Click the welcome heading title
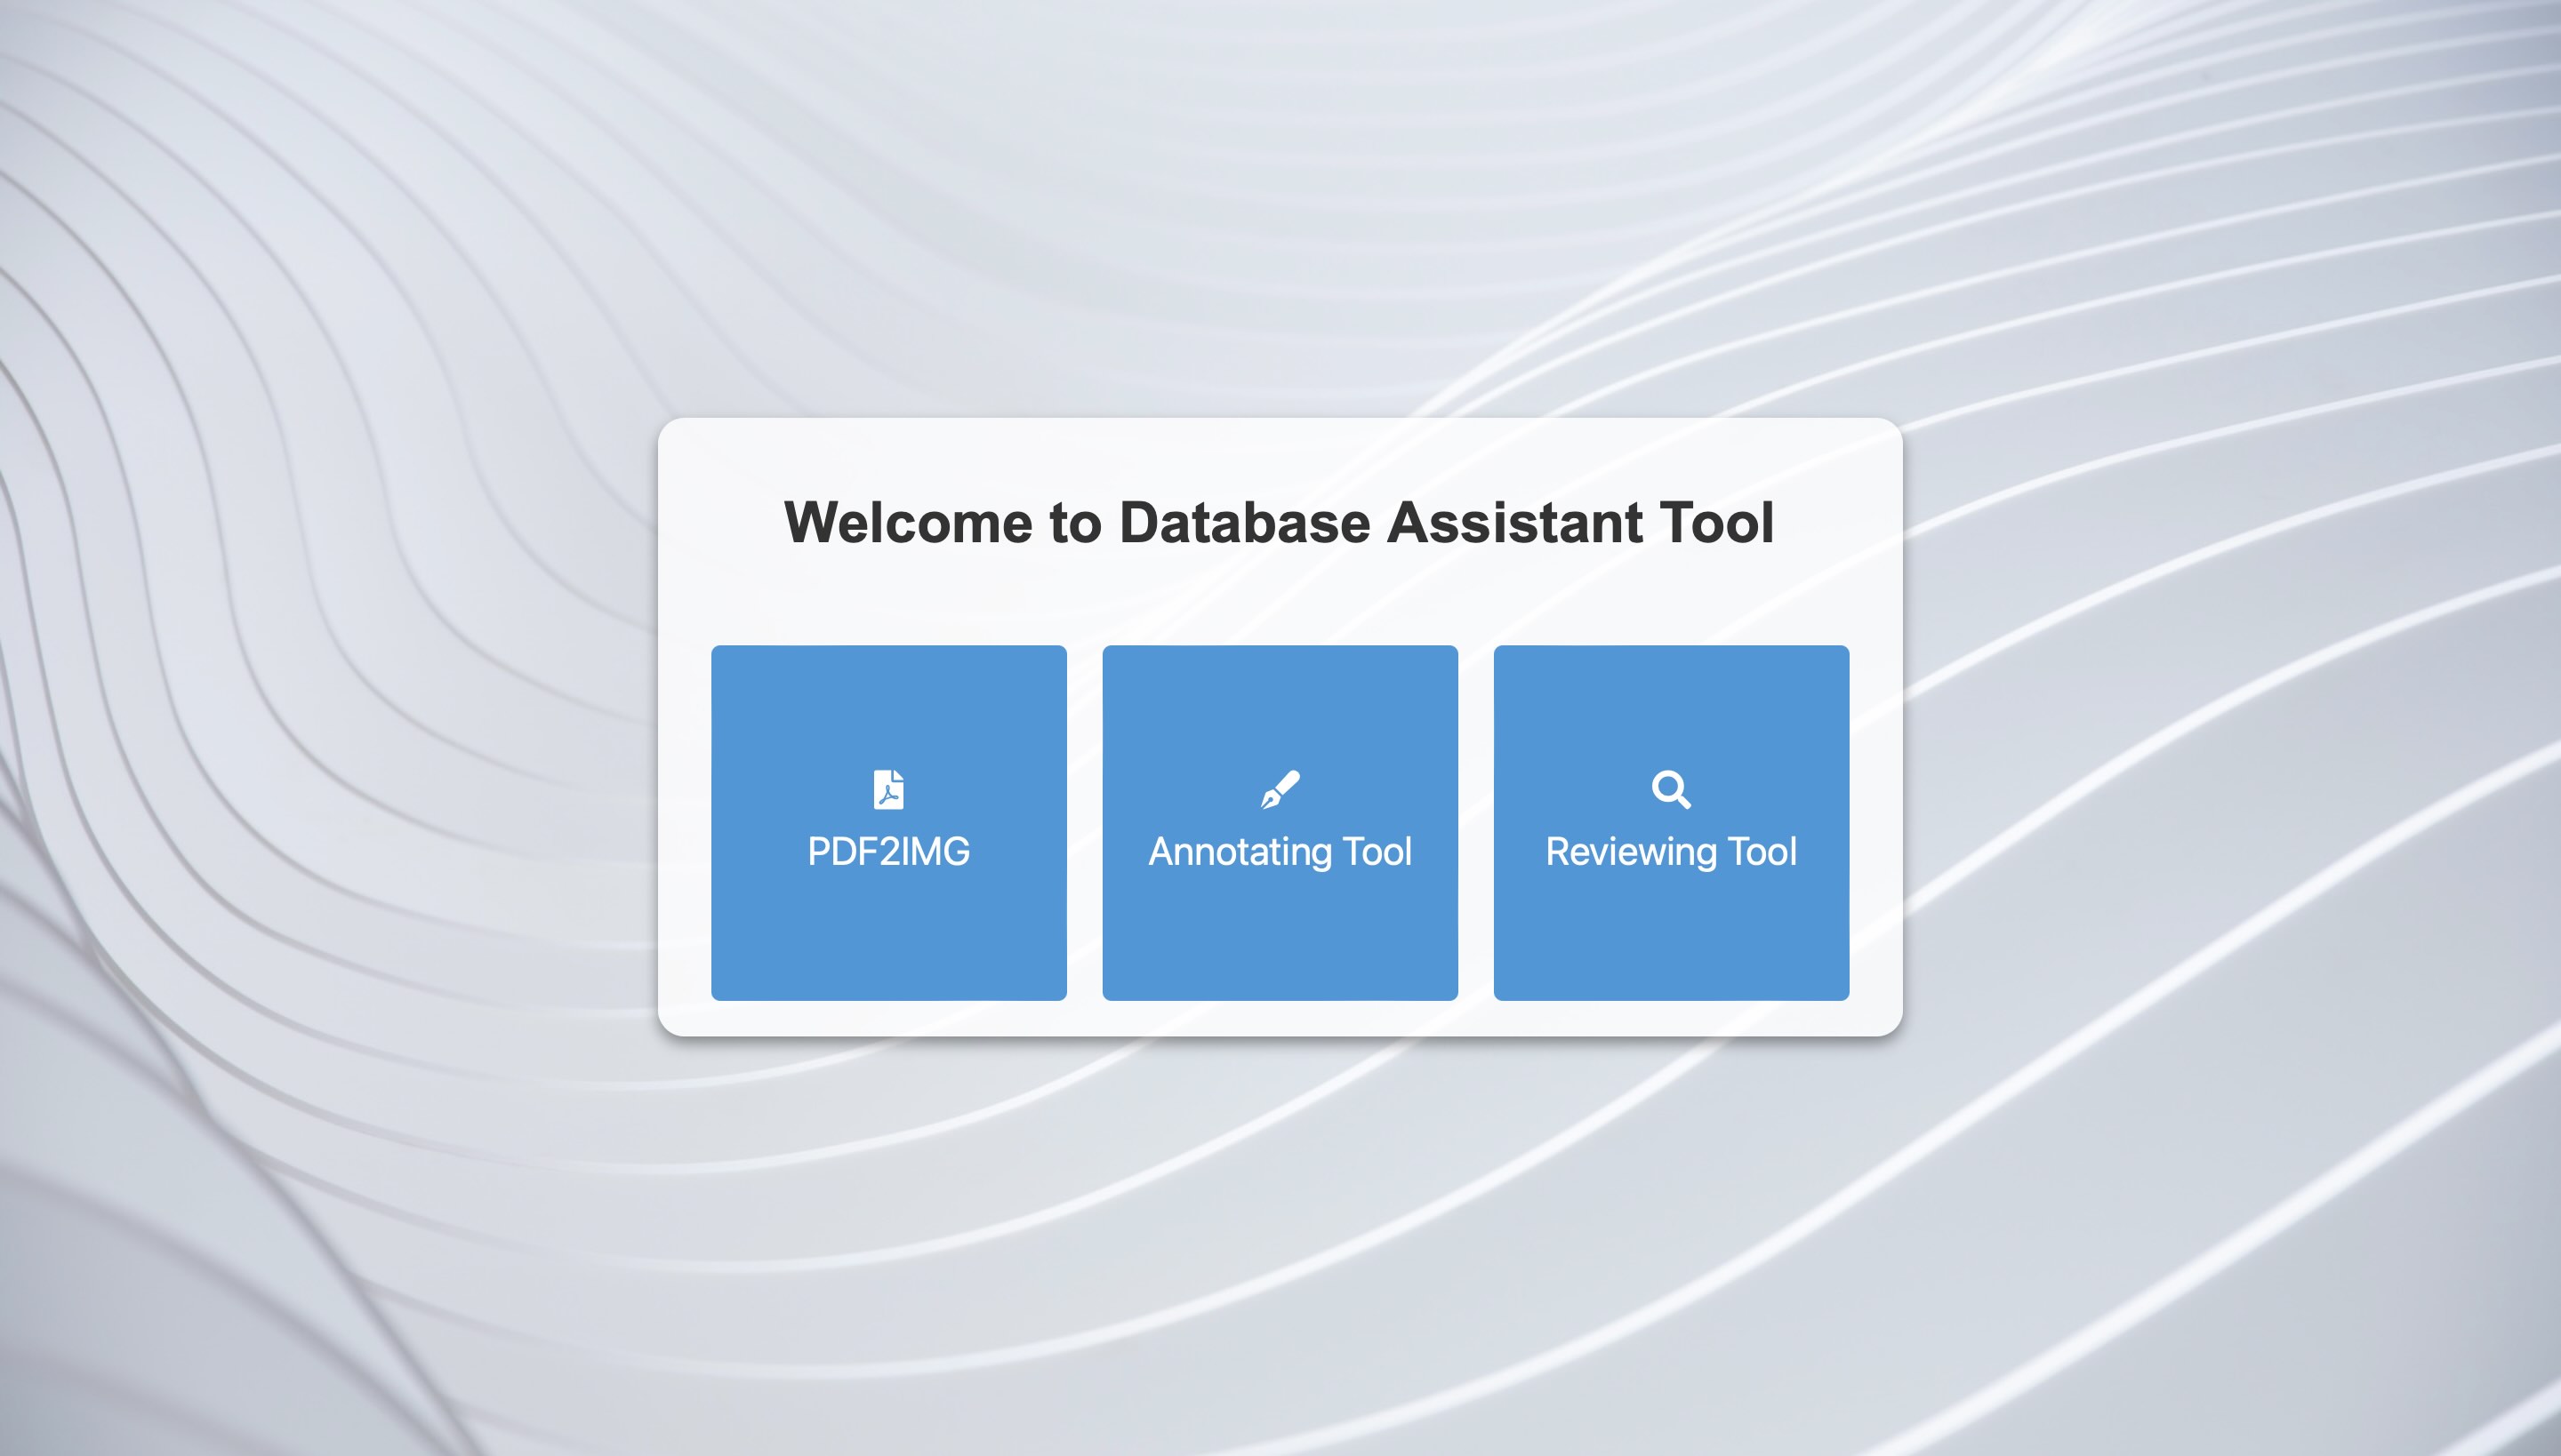2561x1456 pixels. click(1280, 523)
